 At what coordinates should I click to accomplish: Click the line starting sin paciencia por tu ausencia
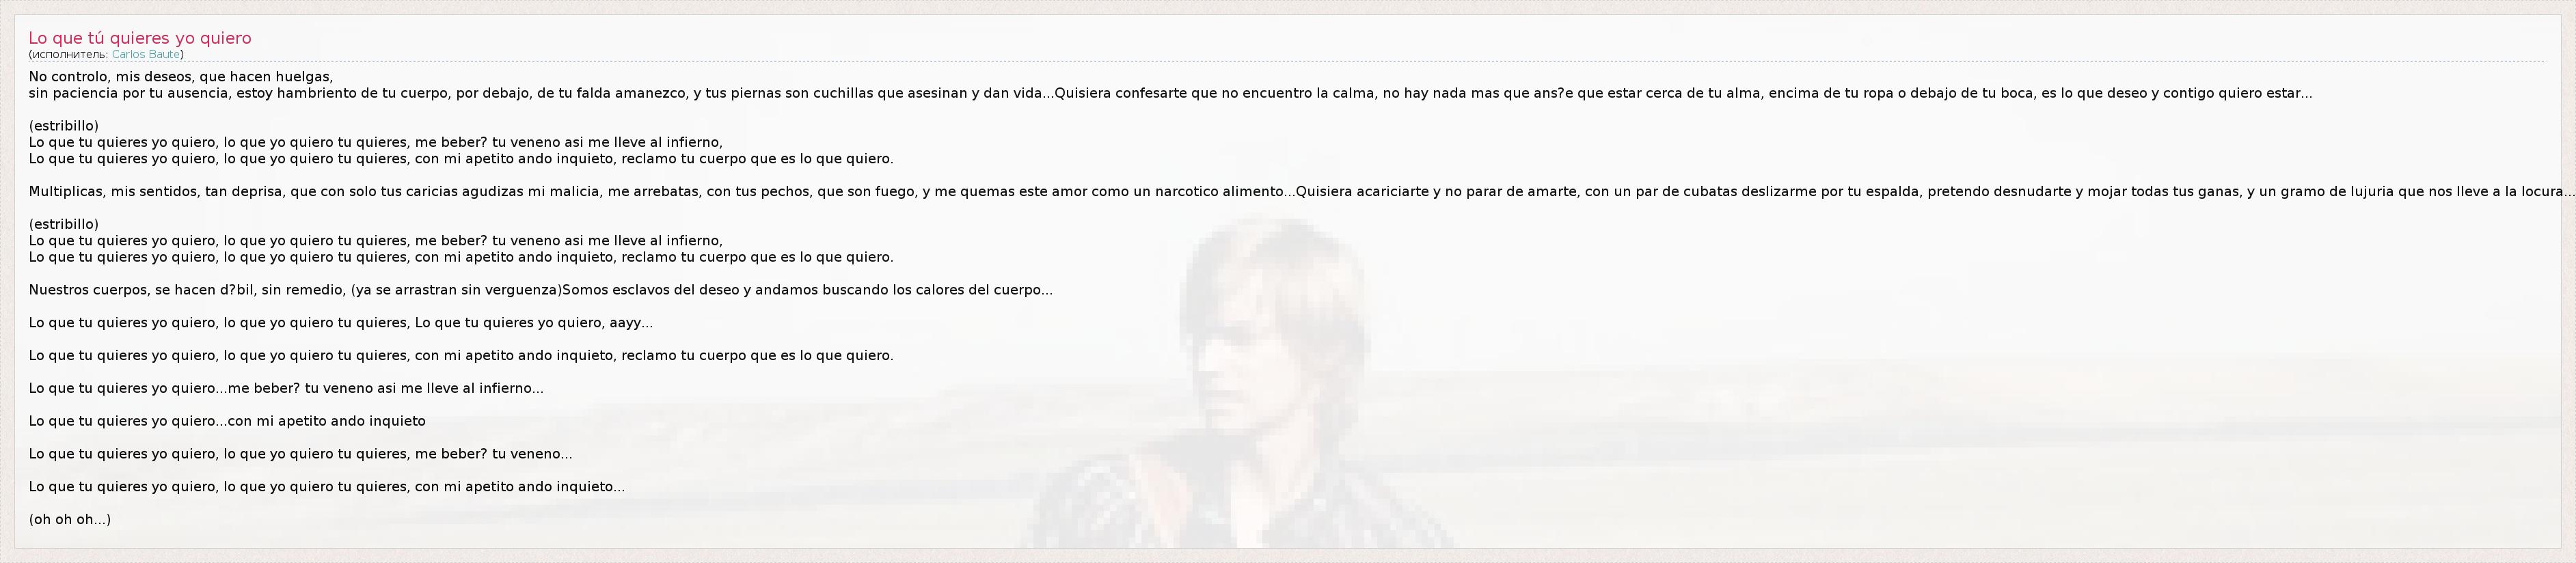coord(1170,93)
